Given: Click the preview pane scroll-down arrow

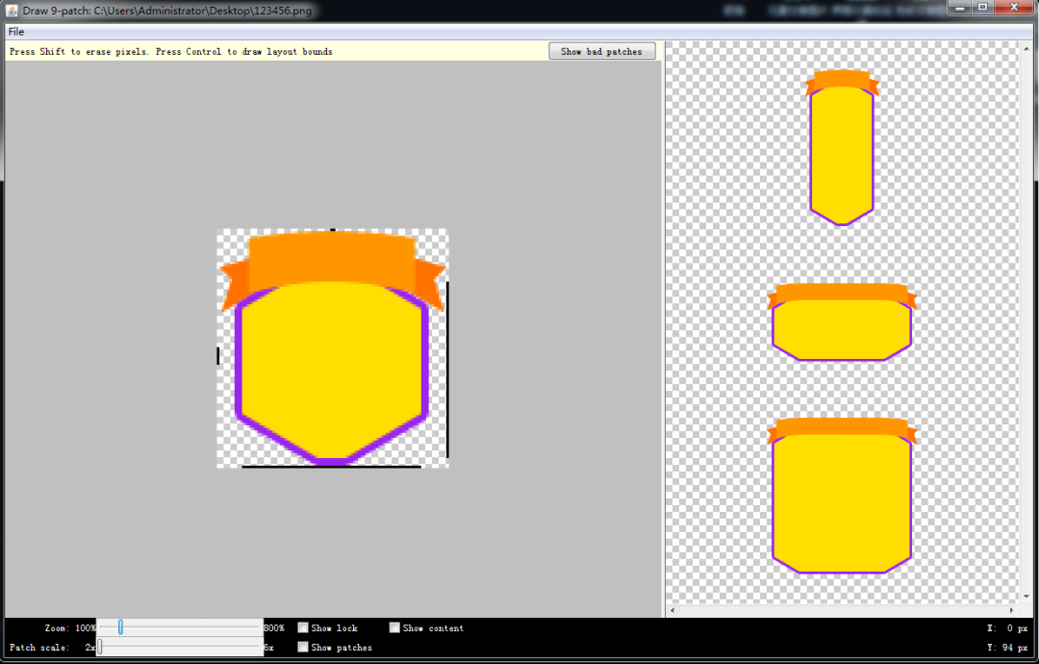Looking at the screenshot, I should pyautogui.click(x=1026, y=597).
